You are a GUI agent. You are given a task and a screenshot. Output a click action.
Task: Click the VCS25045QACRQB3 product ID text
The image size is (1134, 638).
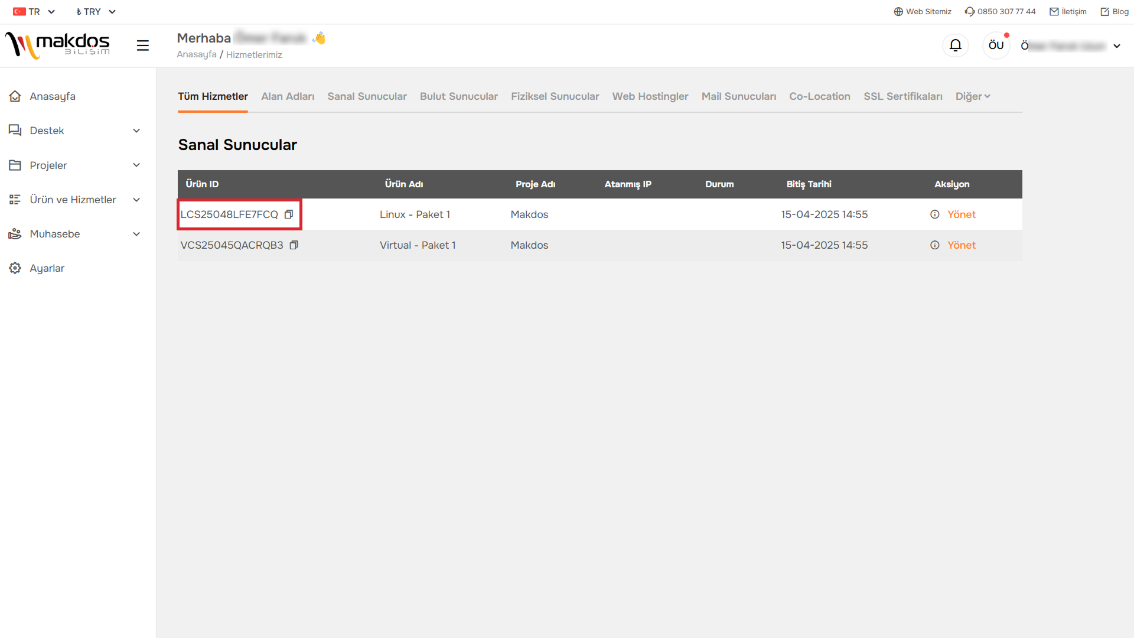pos(232,245)
